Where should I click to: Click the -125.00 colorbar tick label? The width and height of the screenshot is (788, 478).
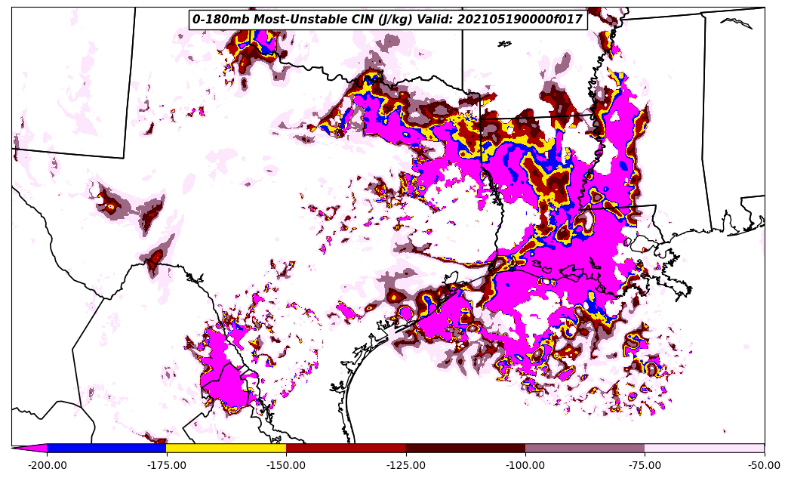405,465
